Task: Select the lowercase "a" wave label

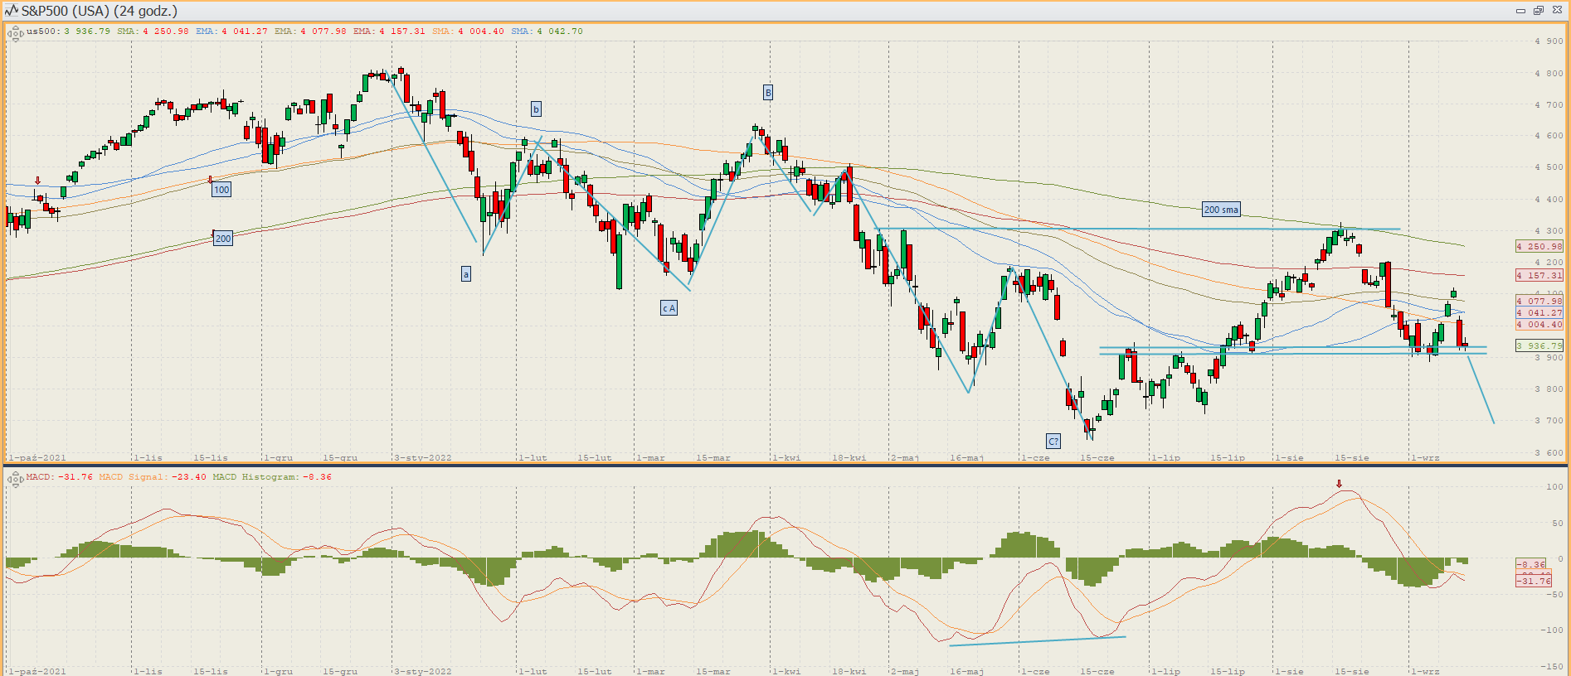Action: 466,274
